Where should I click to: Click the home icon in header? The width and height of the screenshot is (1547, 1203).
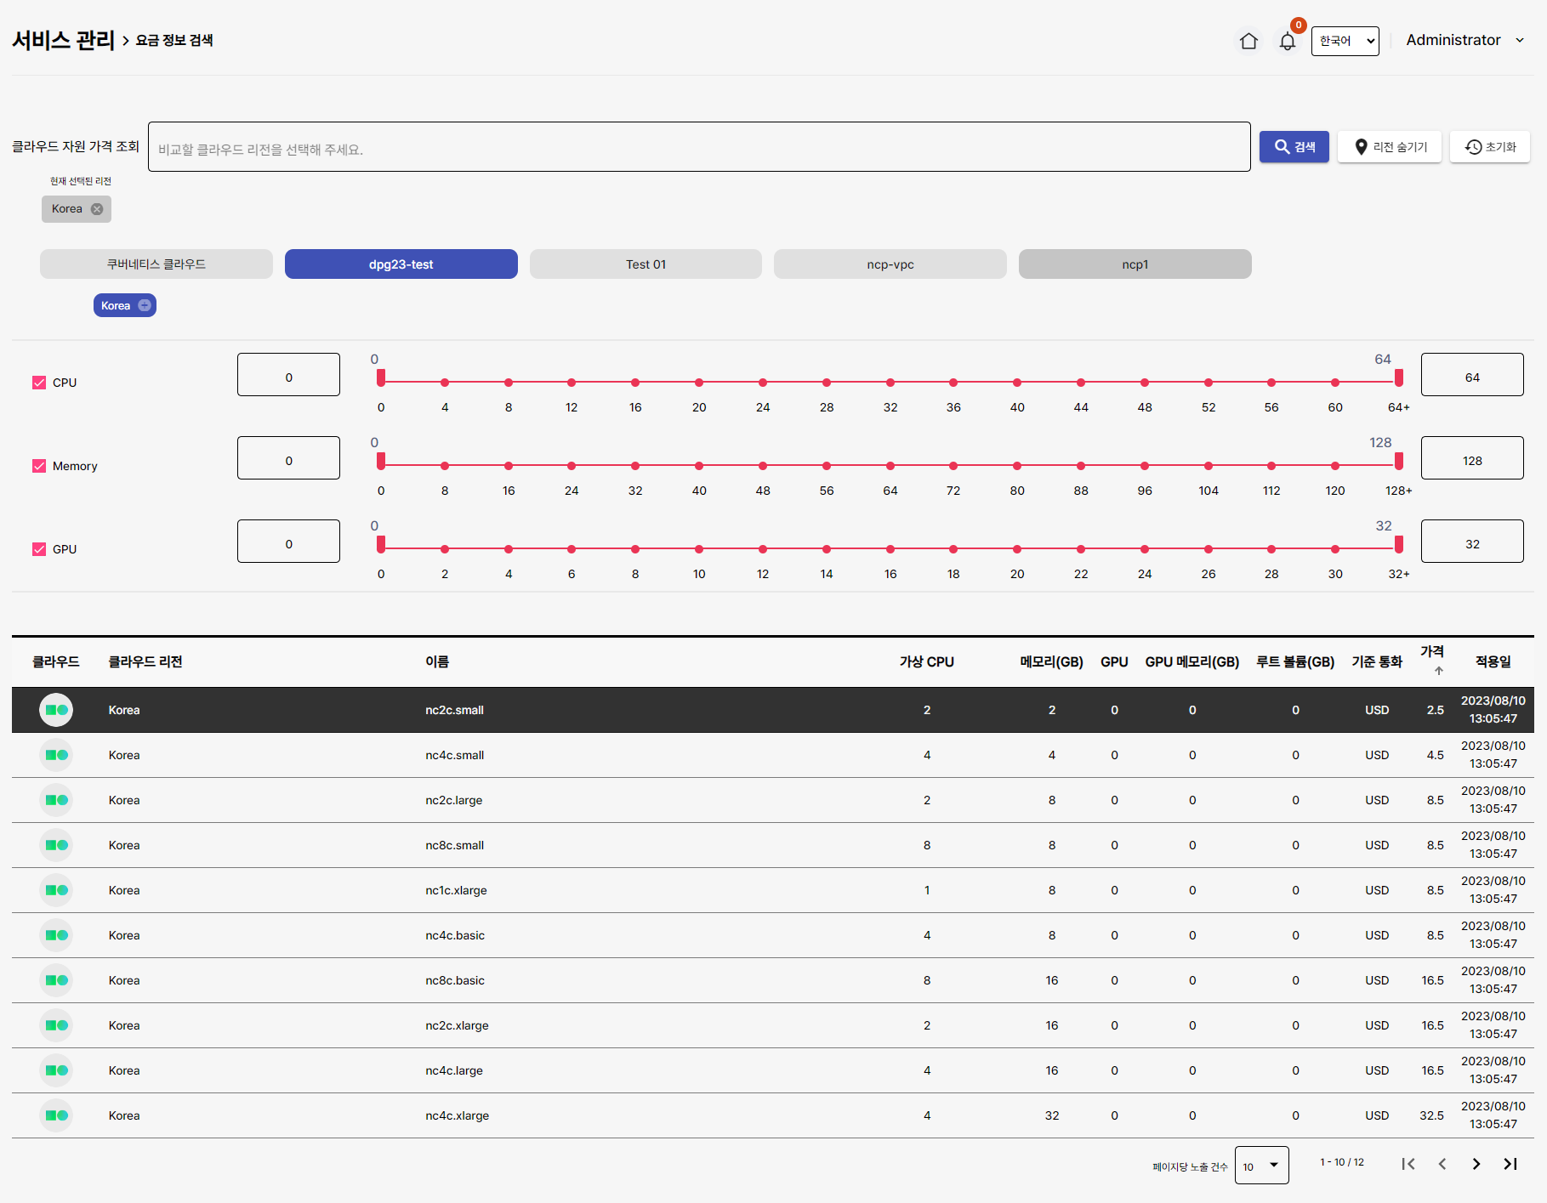[1248, 41]
